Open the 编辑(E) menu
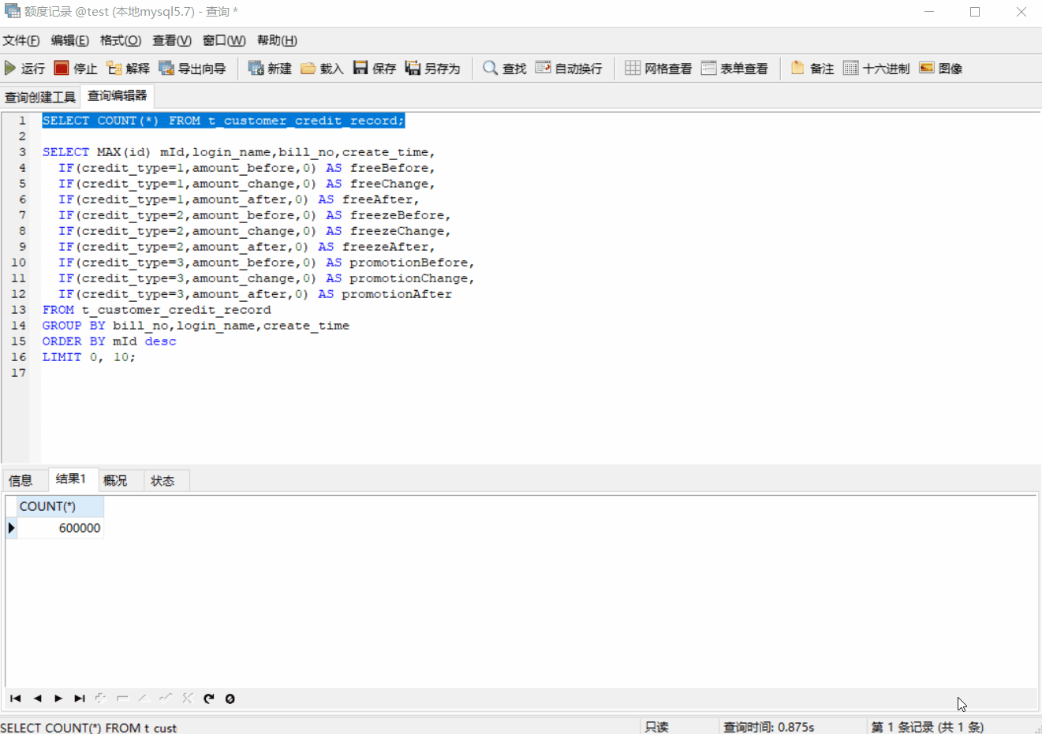 (x=70, y=40)
